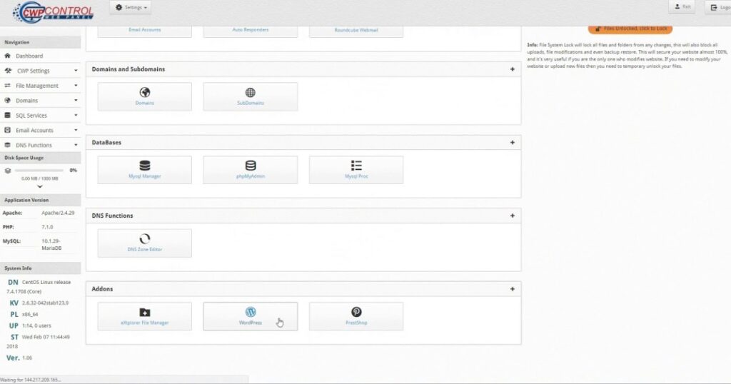Click the 0.00 MB / 1000 MB usage text
This screenshot has height=384, width=731.
[x=40, y=178]
